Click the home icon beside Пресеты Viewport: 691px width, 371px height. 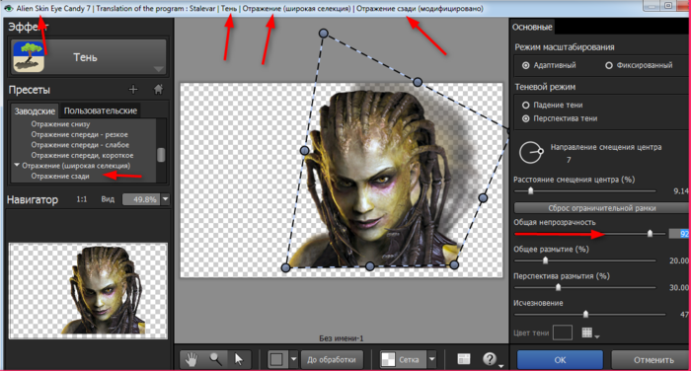158,90
